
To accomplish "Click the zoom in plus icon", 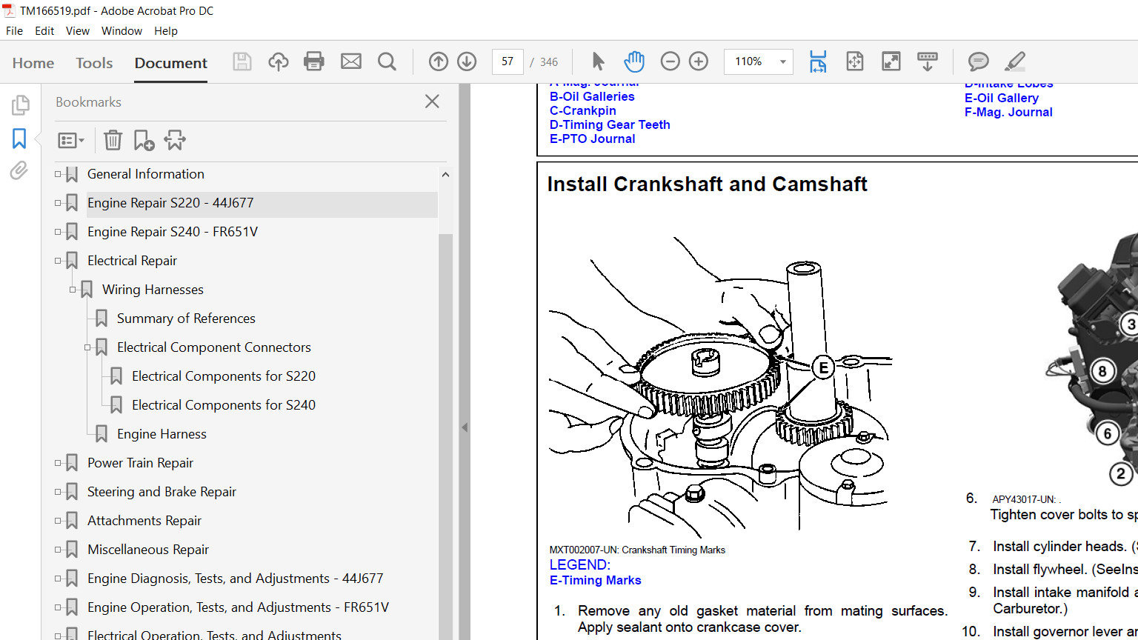I will tap(699, 61).
